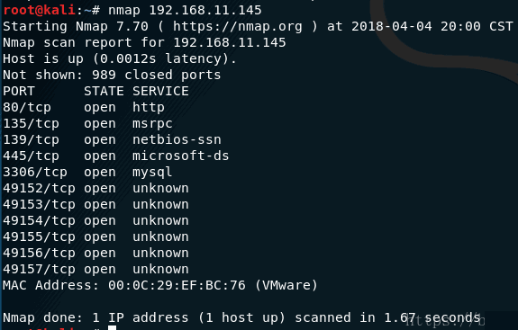Click the SERVICE column header
Viewport: 518px width, 330px height.
160,92
